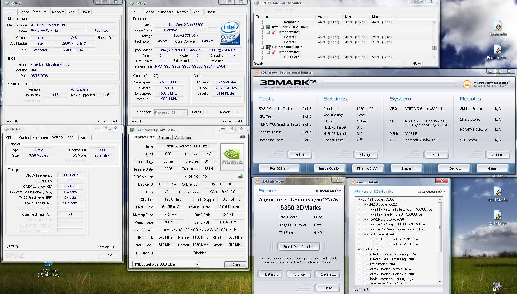This screenshot has width=517, height=294.
Task: Collapse Temperatures under GeForce 8800 Ultra
Action: [268, 52]
